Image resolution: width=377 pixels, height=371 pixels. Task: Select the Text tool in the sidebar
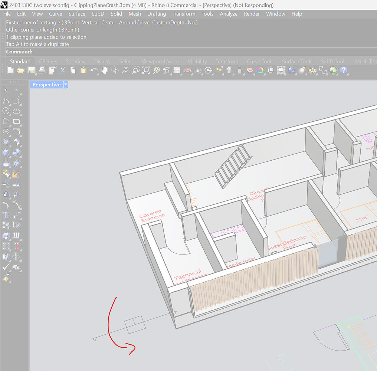pyautogui.click(x=5, y=215)
